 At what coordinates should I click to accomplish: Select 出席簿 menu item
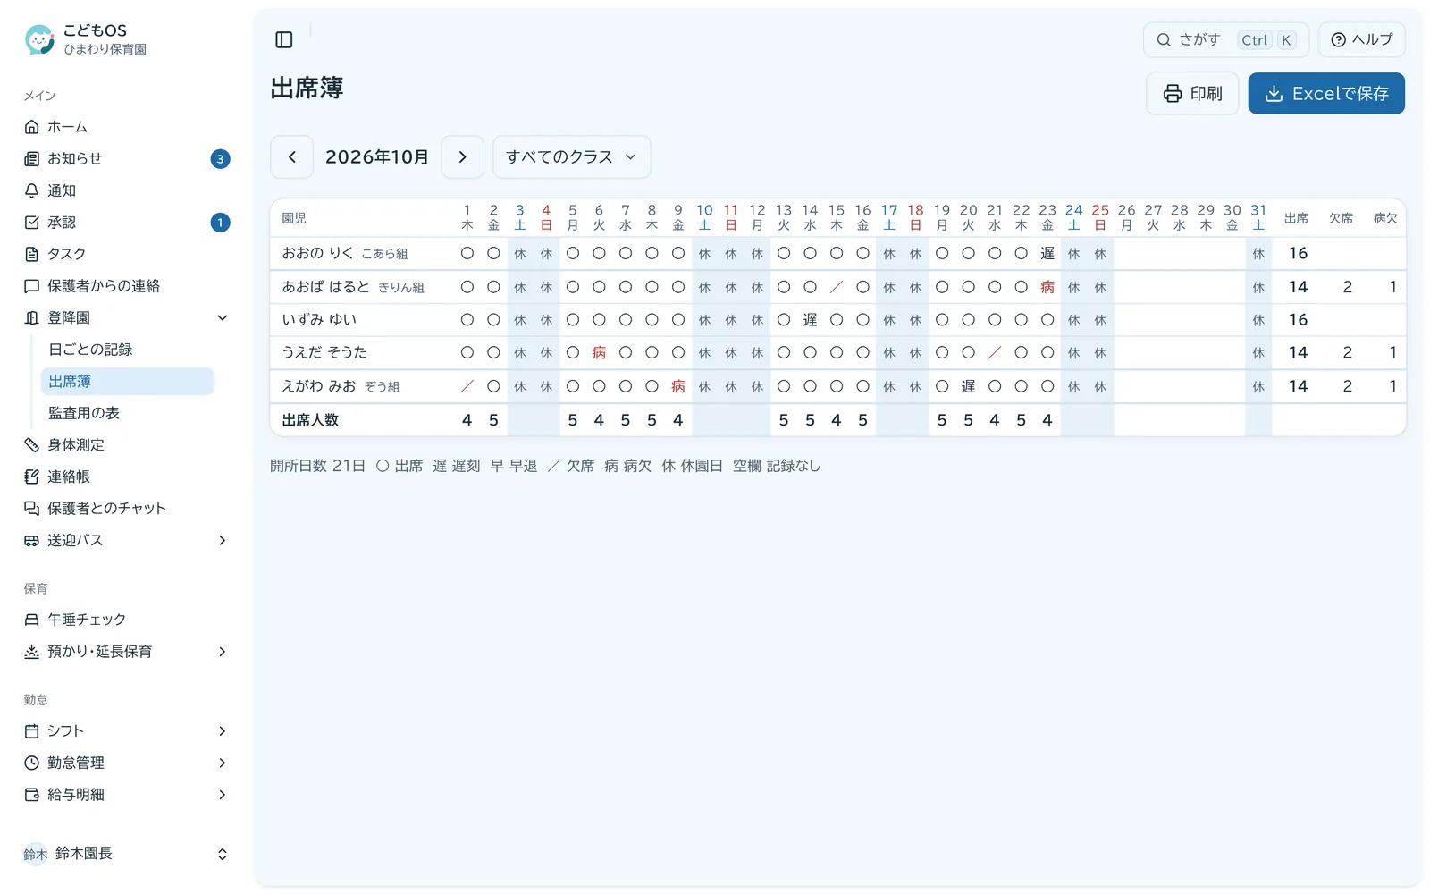pyautogui.click(x=128, y=382)
